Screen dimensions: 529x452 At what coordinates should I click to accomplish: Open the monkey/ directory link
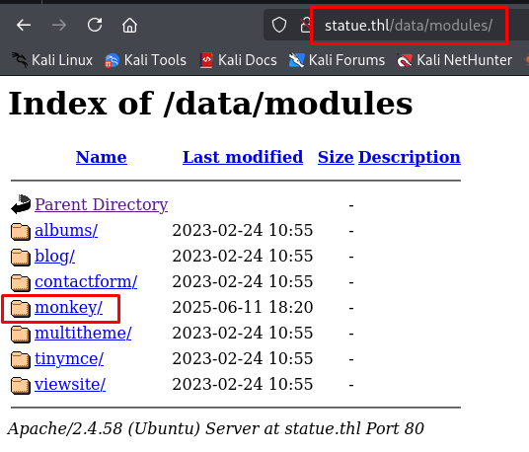pos(68,308)
